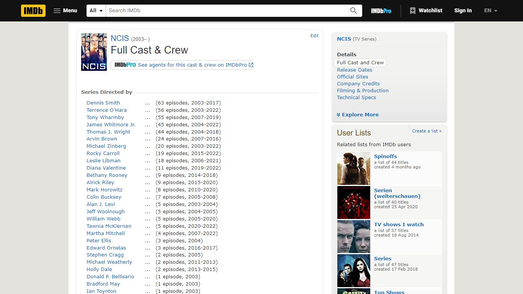Click the external link icon beside IMDbPro

(x=251, y=65)
